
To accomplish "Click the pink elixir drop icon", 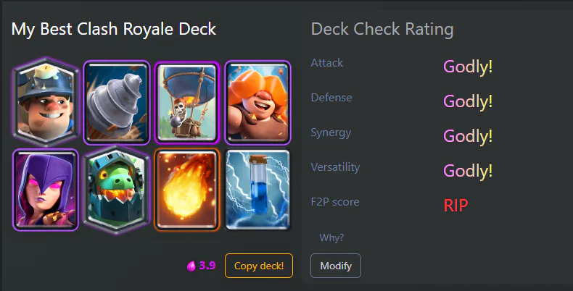I will coord(191,266).
